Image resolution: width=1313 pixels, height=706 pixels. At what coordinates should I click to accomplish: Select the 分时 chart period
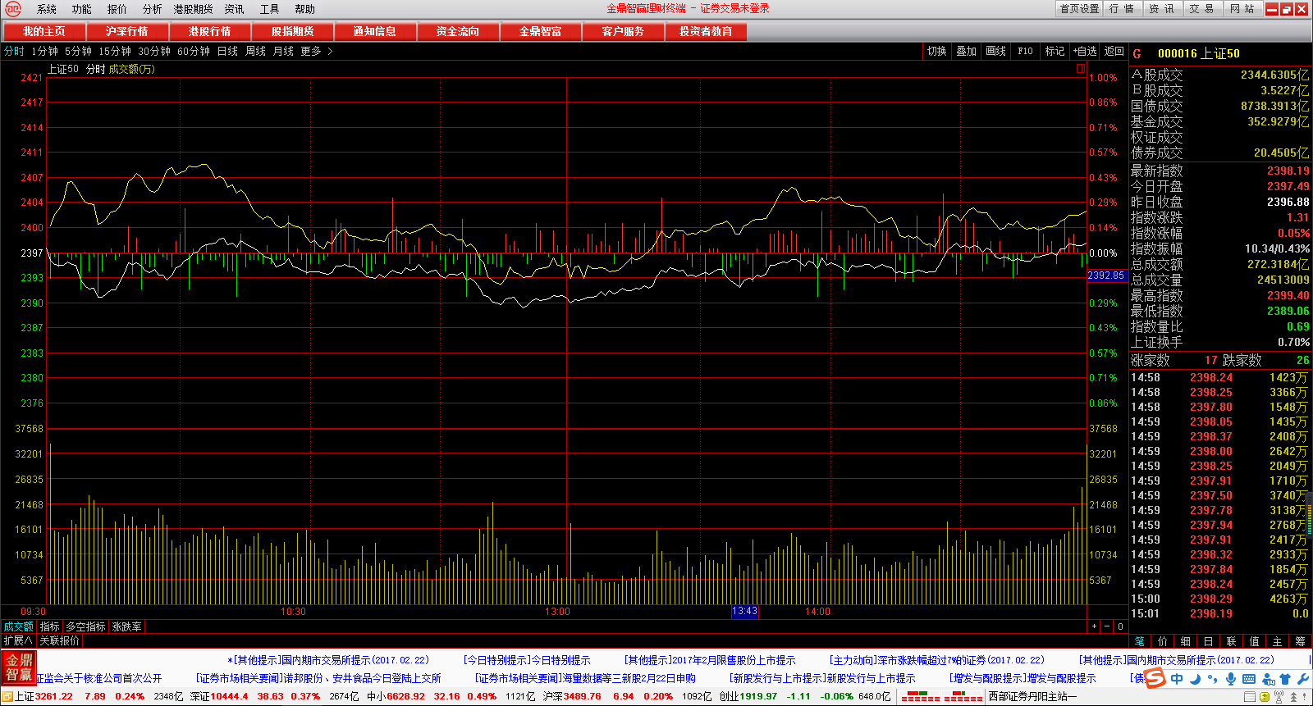pos(14,51)
